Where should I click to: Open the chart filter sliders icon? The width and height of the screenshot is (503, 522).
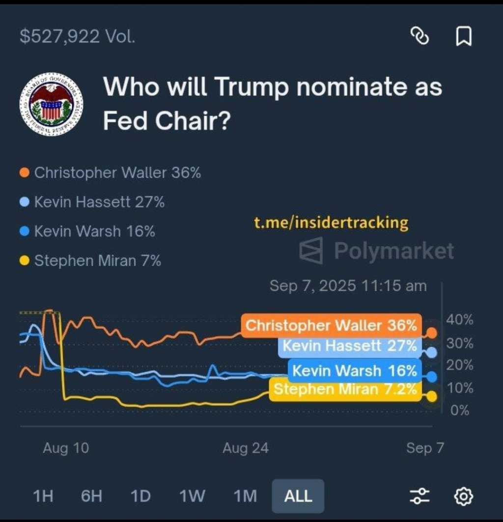pos(419,496)
